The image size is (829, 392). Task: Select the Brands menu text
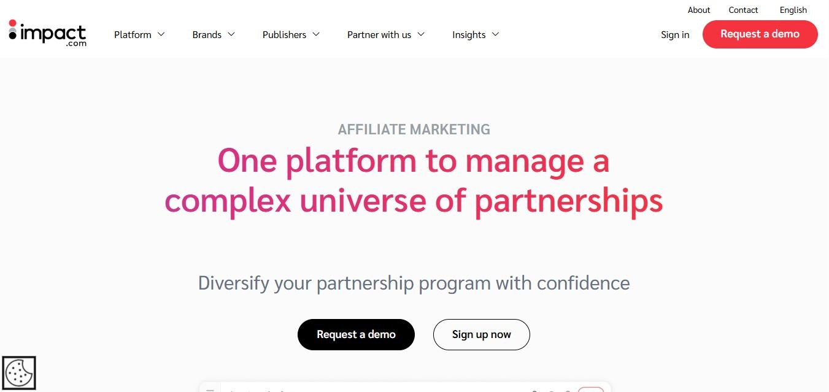[207, 35]
